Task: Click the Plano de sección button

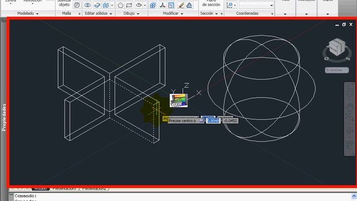Action: pyautogui.click(x=211, y=3)
